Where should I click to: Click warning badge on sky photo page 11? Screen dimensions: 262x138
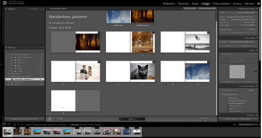[x=208, y=62]
